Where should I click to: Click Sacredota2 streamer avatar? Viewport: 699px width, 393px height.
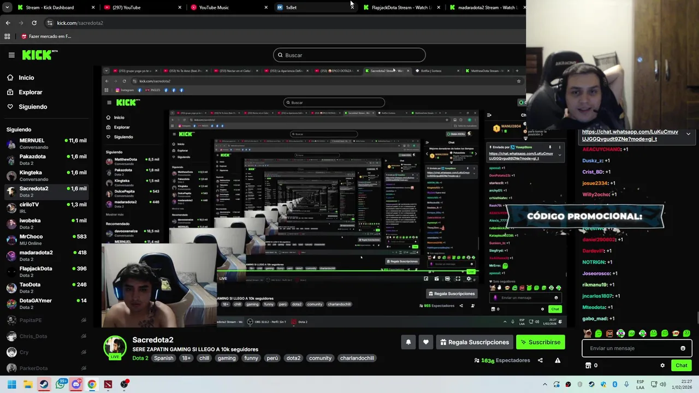point(115,348)
